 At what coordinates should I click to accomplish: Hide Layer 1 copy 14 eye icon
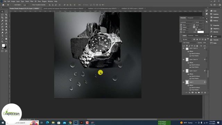[x=183, y=59]
